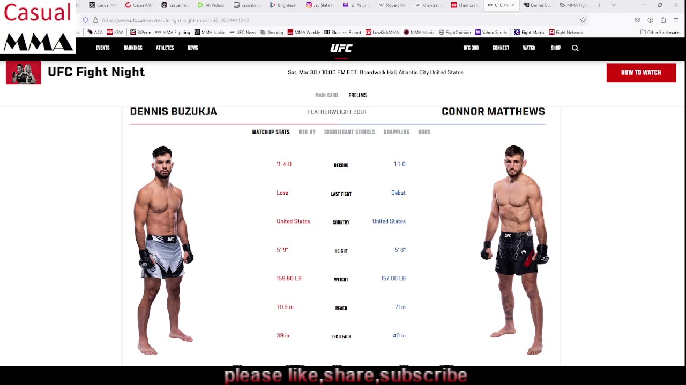
Task: Open the Firefox extensions puzzle icon
Action: [663, 20]
